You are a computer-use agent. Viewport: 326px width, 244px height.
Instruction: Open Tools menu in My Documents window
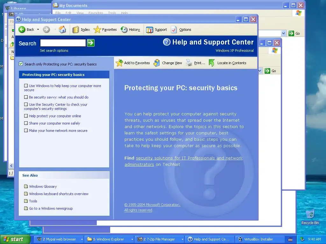click(x=112, y=13)
